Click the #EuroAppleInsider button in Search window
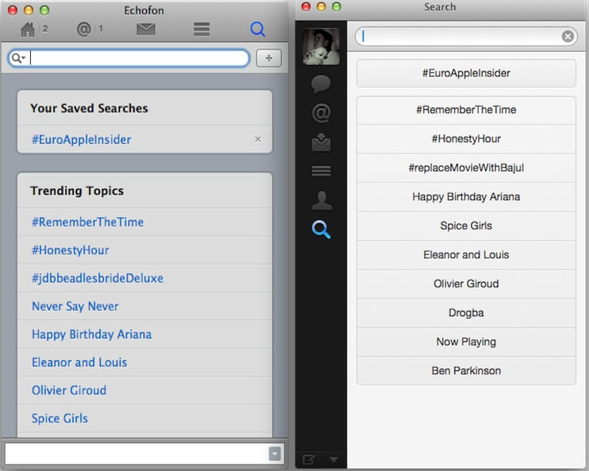The image size is (589, 471). click(466, 73)
